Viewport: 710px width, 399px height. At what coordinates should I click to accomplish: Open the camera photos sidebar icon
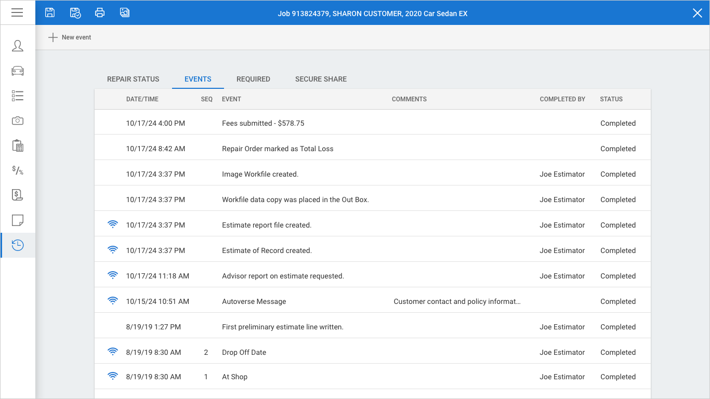click(x=18, y=121)
